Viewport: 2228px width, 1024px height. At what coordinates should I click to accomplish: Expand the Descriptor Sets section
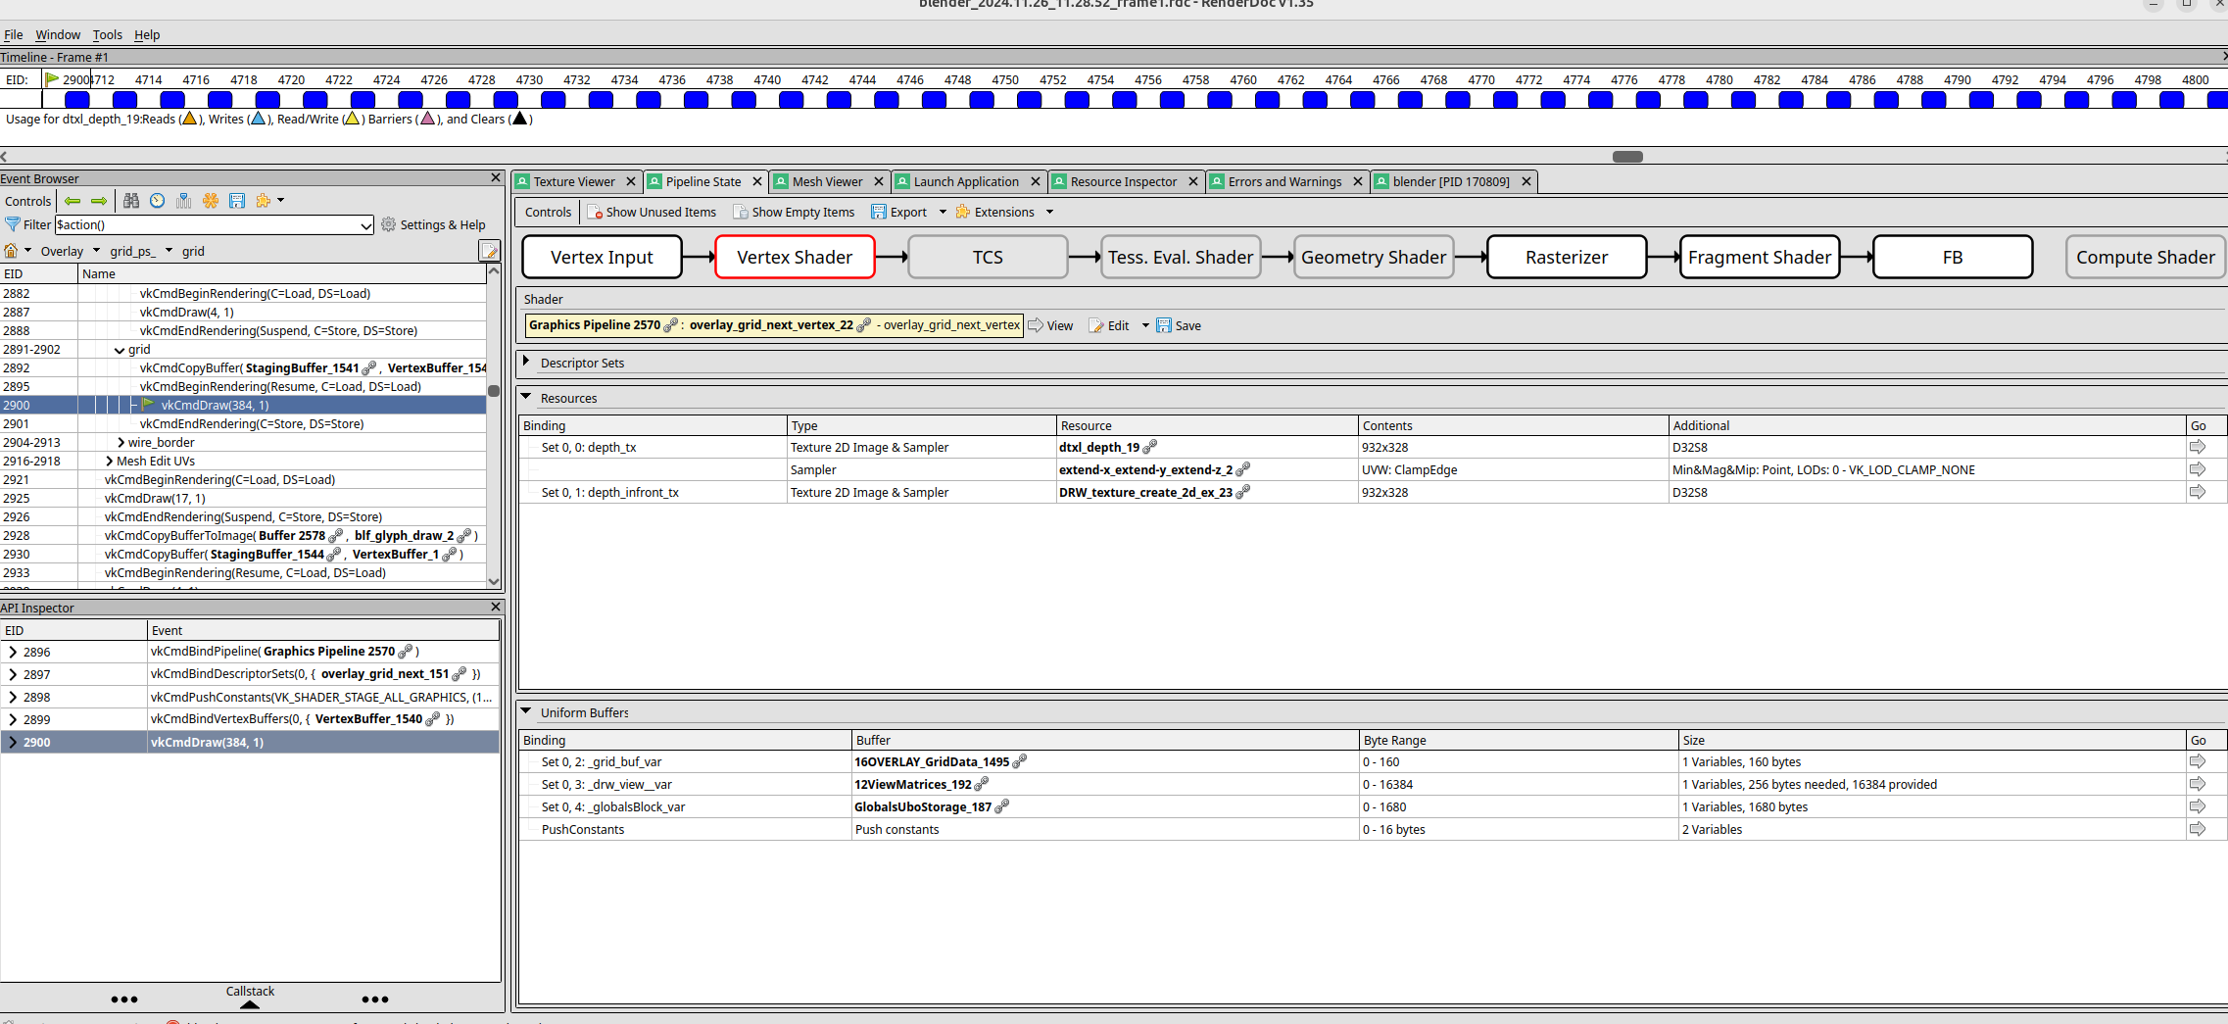[x=527, y=363]
